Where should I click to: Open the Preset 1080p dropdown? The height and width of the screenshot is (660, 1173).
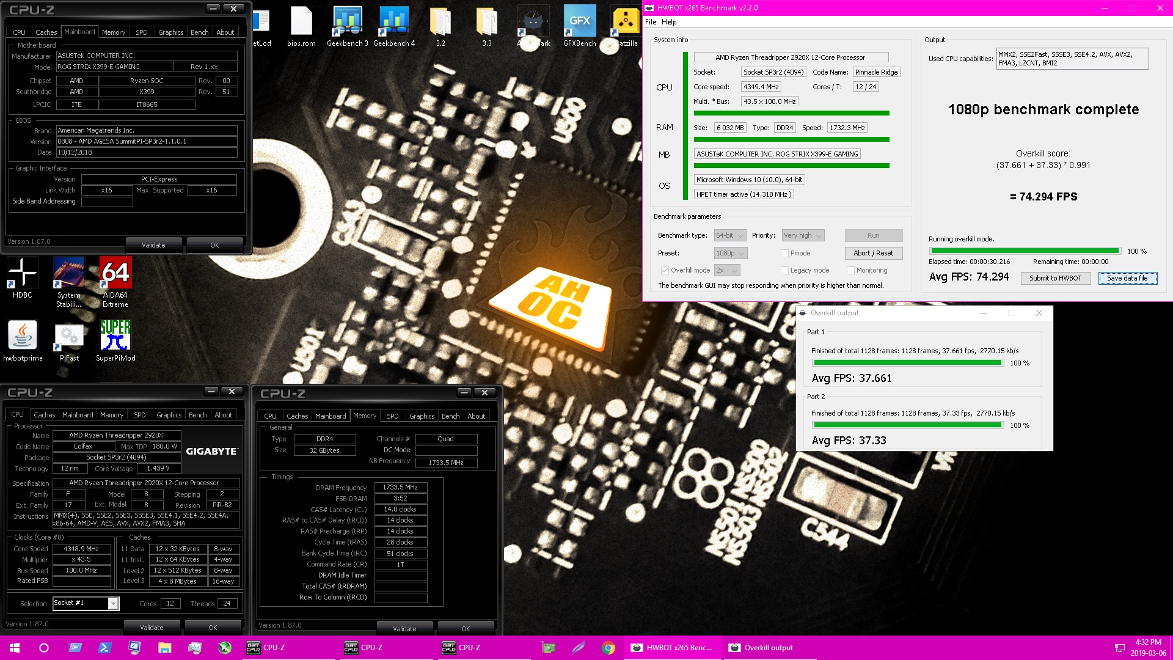click(x=730, y=253)
